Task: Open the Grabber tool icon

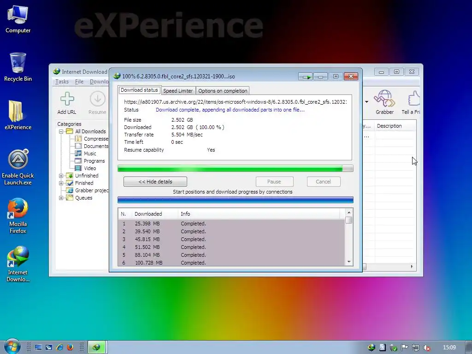Action: pos(384,99)
